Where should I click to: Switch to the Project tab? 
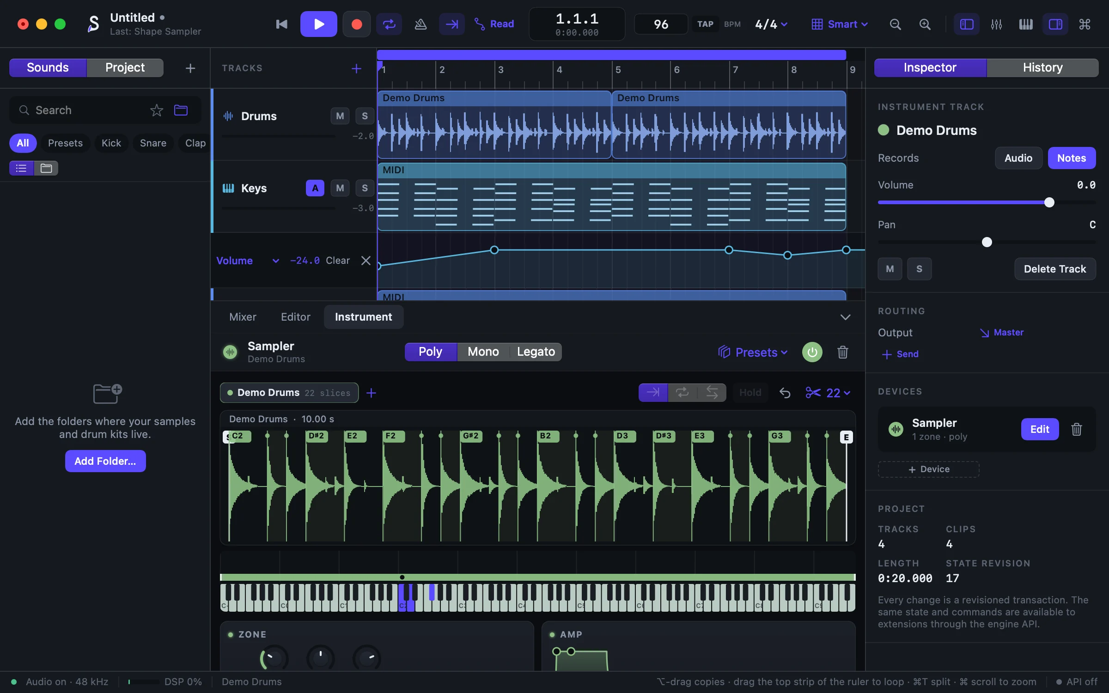pos(125,67)
